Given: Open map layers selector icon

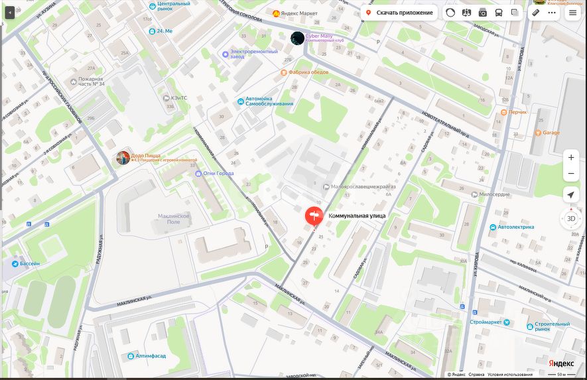Looking at the screenshot, I should 515,13.
